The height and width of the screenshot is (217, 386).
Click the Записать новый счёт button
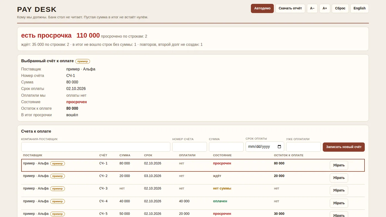click(x=344, y=147)
